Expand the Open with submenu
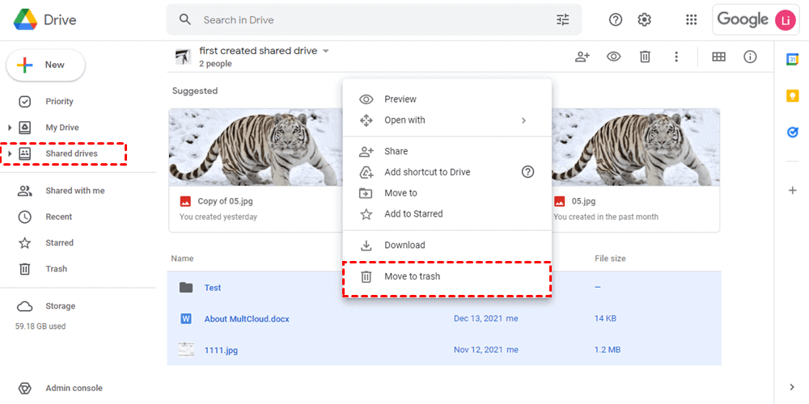The height and width of the screenshot is (404, 809). coord(523,120)
